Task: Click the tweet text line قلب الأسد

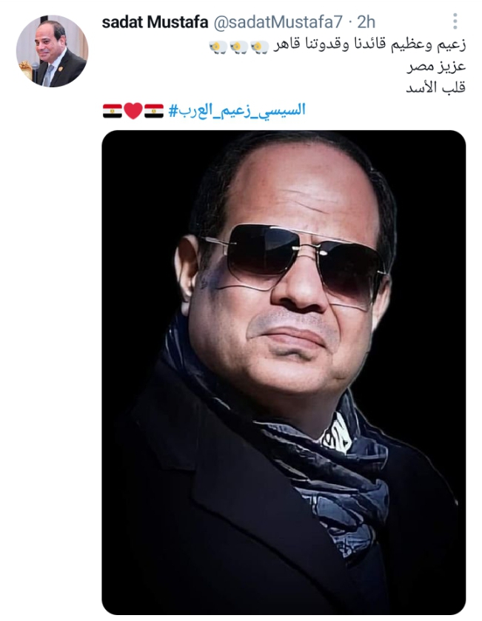Action: click(x=435, y=87)
